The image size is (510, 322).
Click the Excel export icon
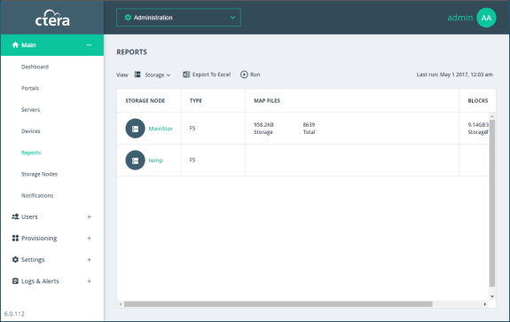(186, 75)
